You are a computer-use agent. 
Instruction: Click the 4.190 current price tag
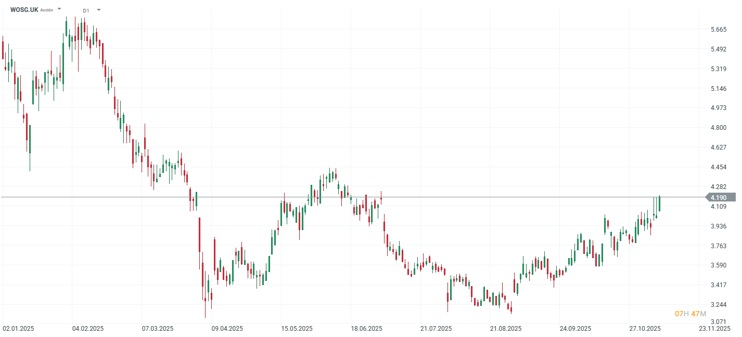(720, 197)
